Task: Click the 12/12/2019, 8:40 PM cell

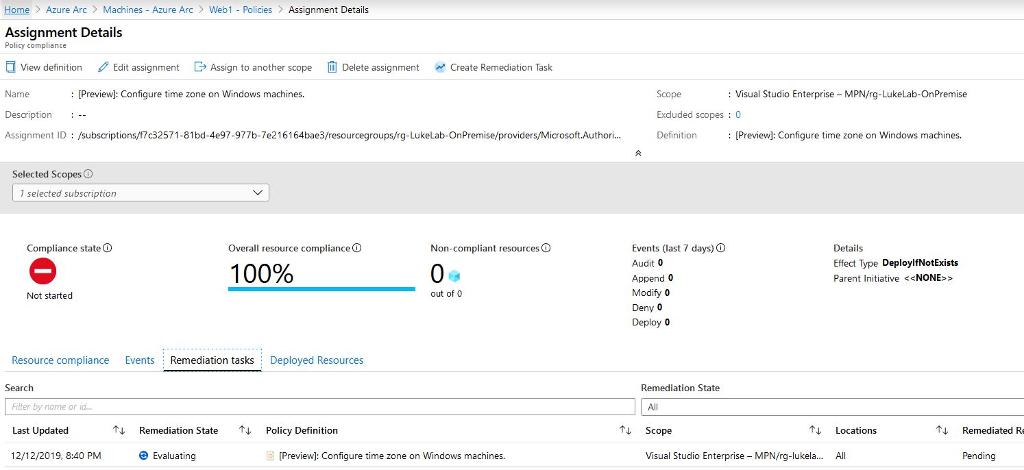Action: coord(57,456)
